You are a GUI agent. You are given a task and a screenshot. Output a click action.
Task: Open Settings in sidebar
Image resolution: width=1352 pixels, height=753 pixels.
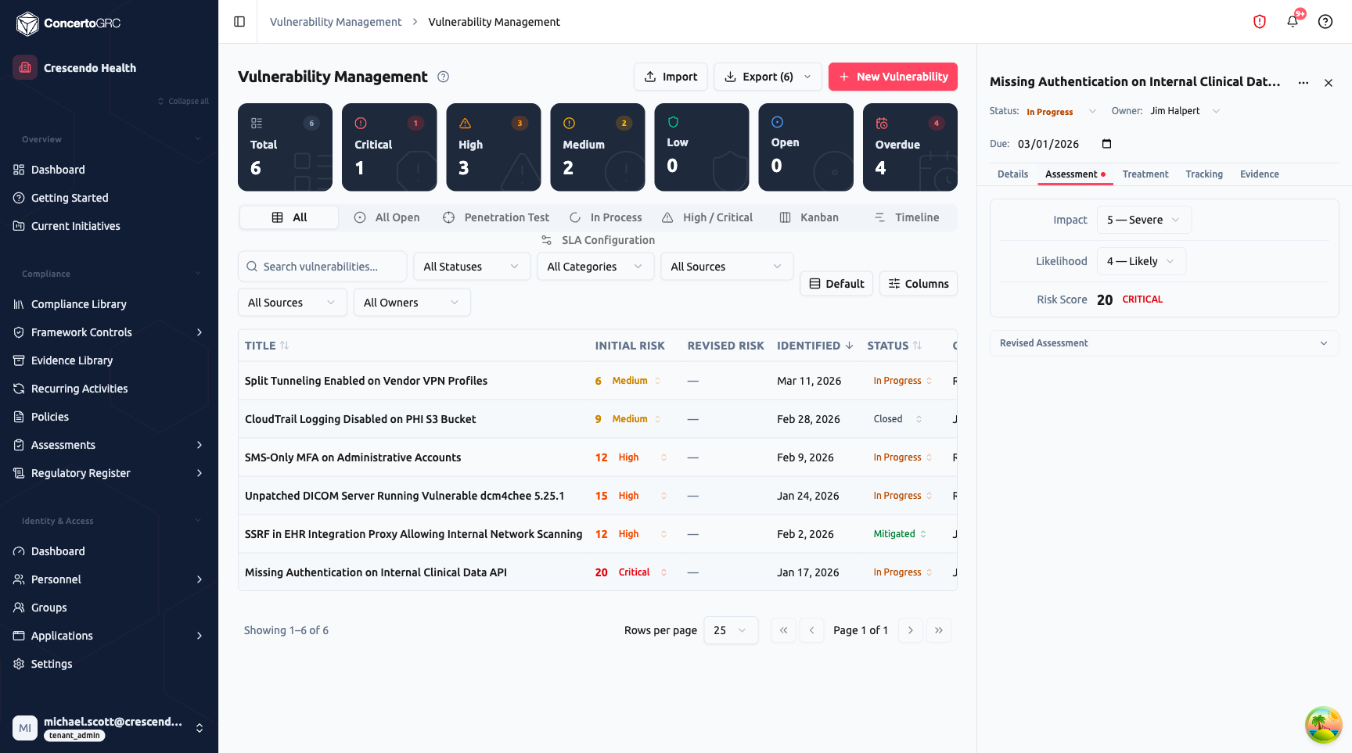point(110,664)
